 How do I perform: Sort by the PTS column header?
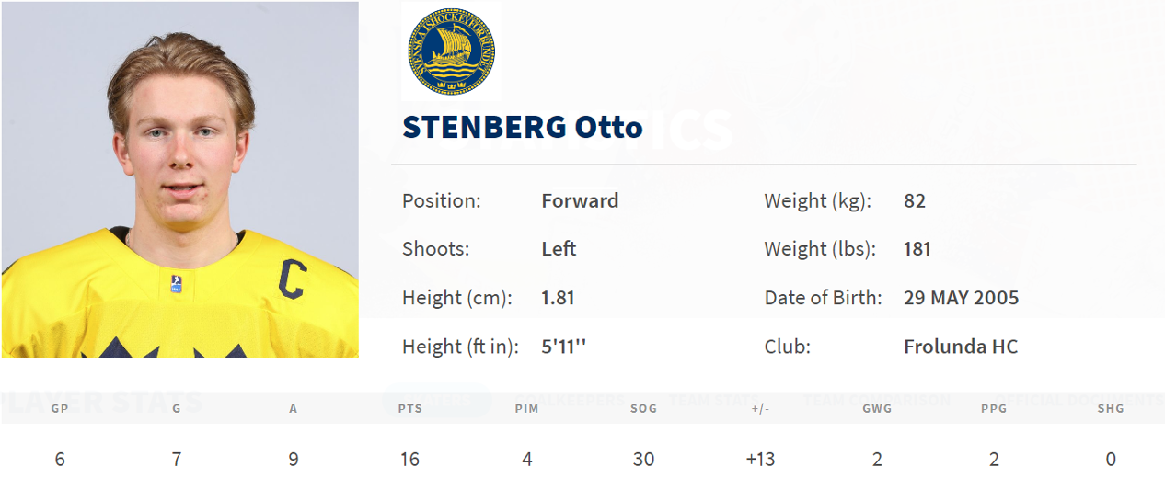click(410, 408)
